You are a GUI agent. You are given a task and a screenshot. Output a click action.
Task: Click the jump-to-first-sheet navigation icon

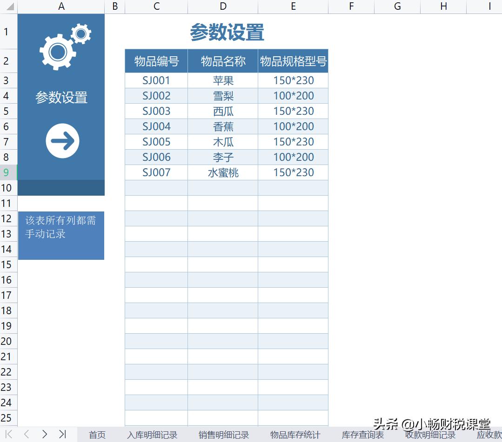click(9, 434)
